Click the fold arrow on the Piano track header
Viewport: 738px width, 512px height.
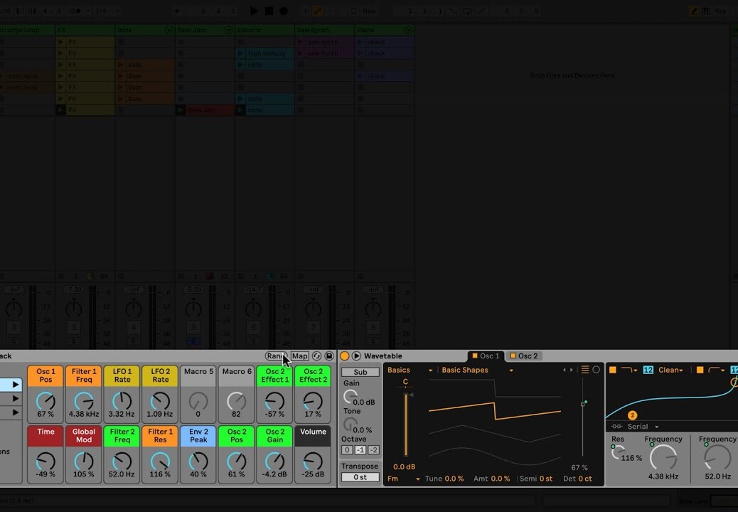[x=408, y=30]
